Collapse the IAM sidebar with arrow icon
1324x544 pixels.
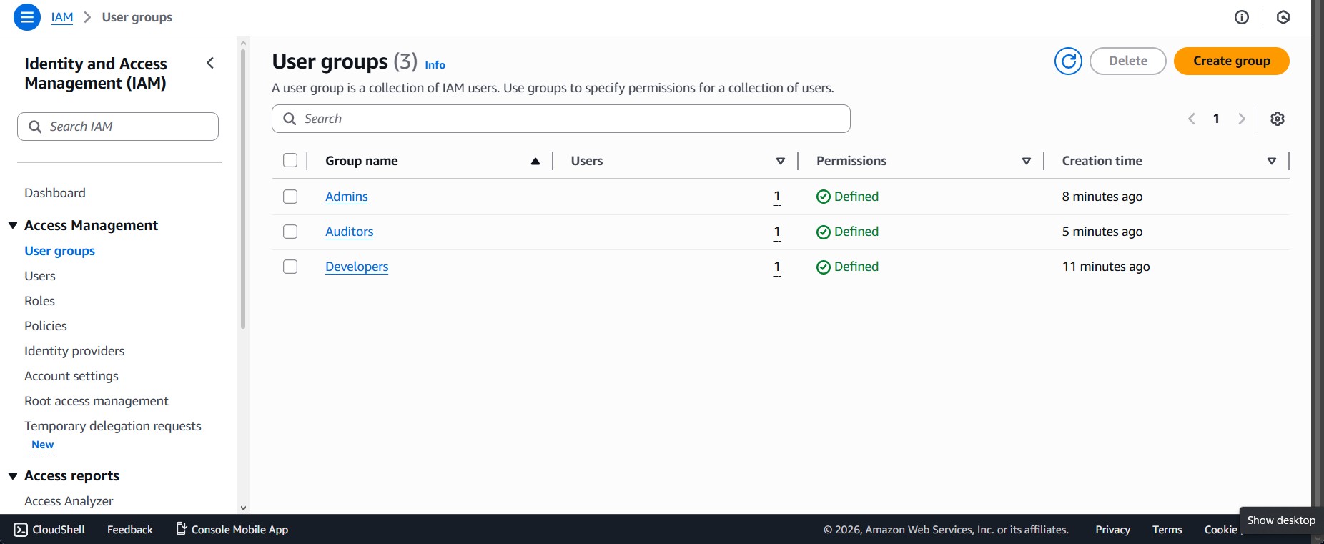(210, 63)
